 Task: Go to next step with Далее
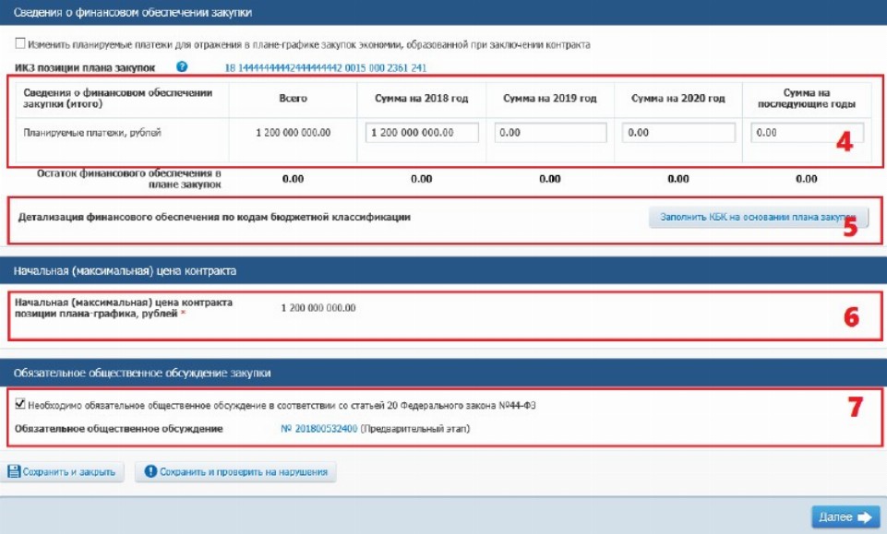click(x=845, y=517)
